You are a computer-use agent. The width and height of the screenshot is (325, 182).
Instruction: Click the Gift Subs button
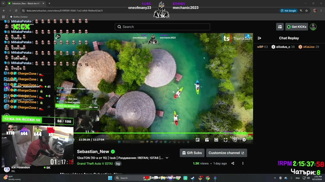(192, 153)
